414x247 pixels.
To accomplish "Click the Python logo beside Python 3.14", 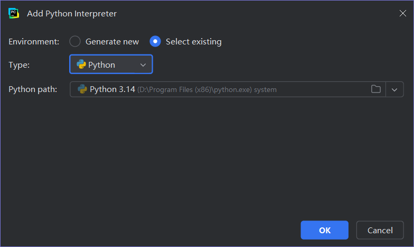I will click(x=82, y=89).
